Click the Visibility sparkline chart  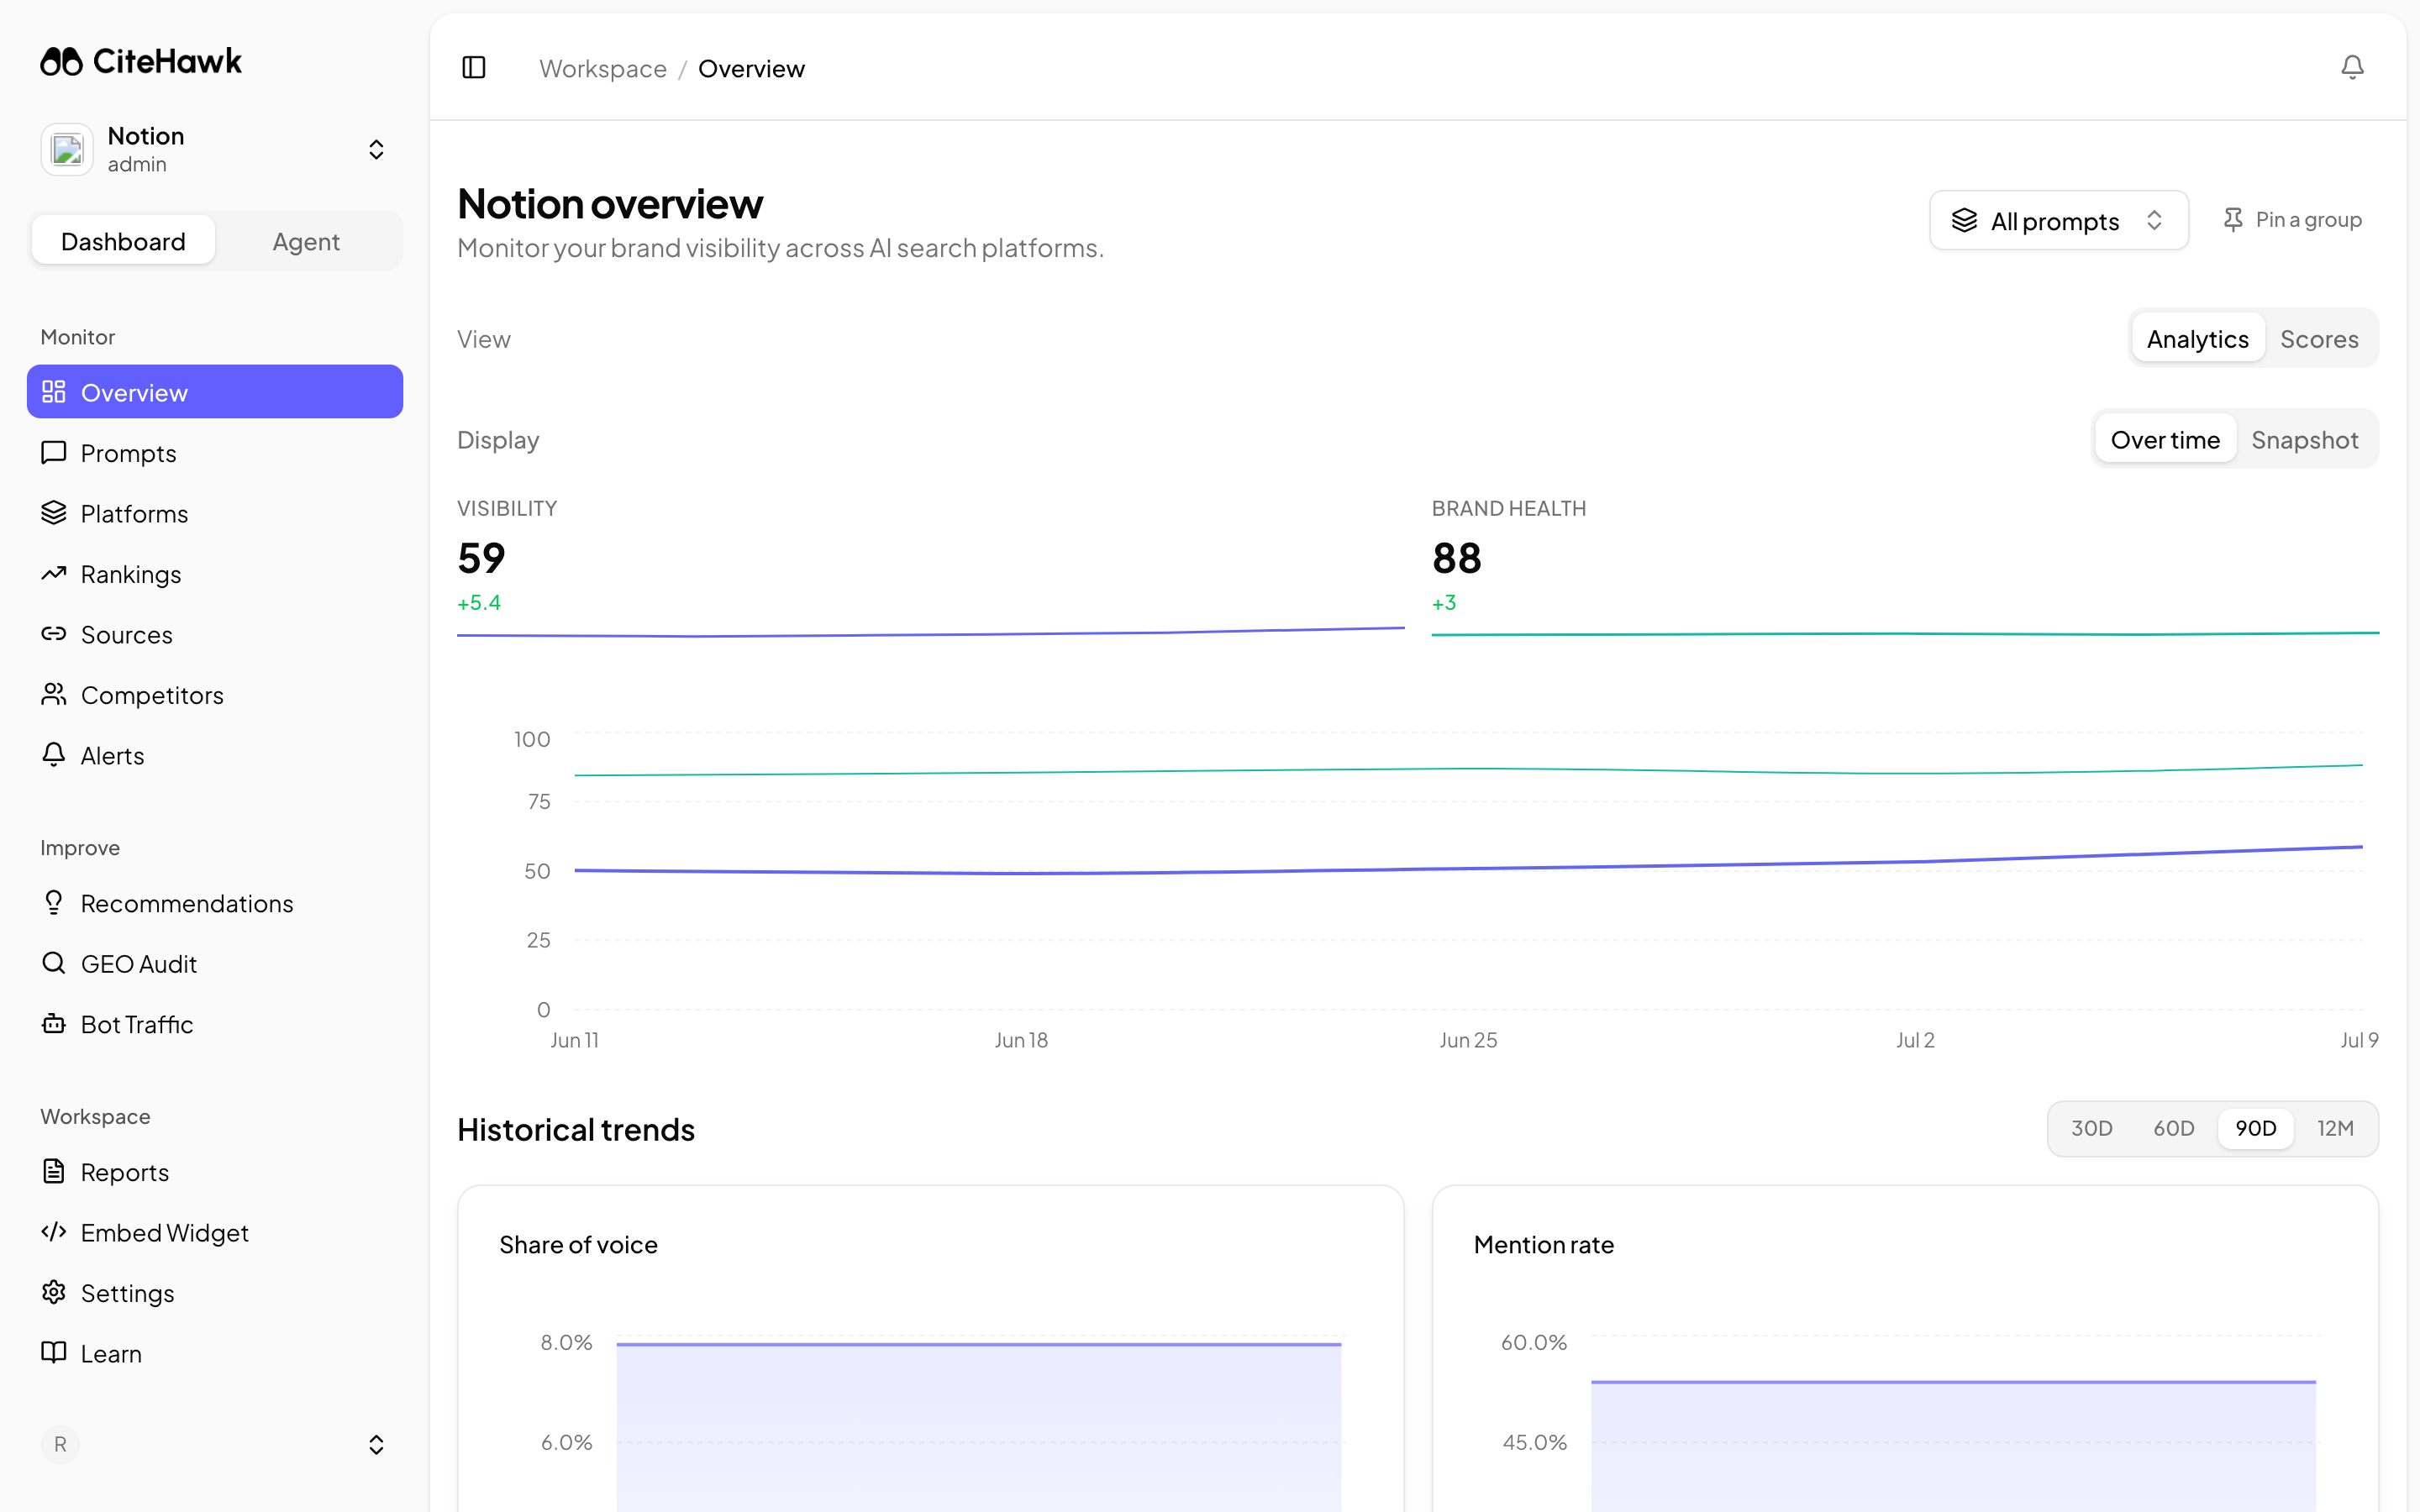(930, 632)
